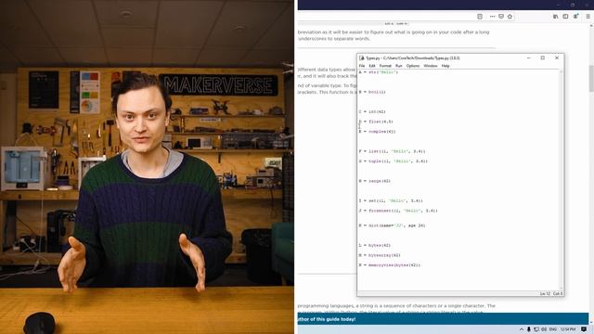Place cursor on the 'M = bytearray(42)' line
The width and height of the screenshot is (594, 334).
click(380, 255)
